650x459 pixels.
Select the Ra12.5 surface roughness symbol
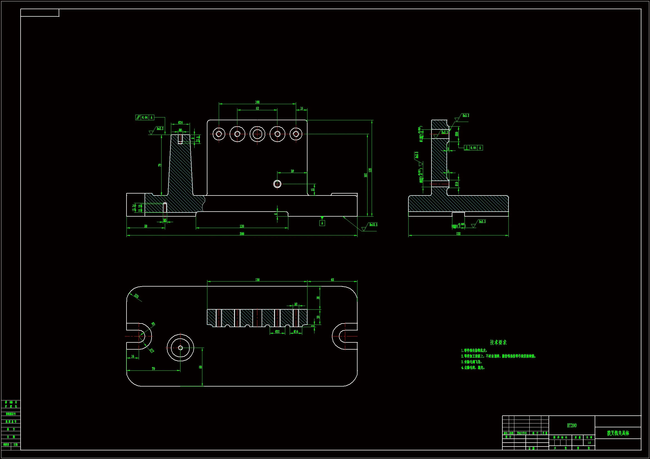(373, 225)
